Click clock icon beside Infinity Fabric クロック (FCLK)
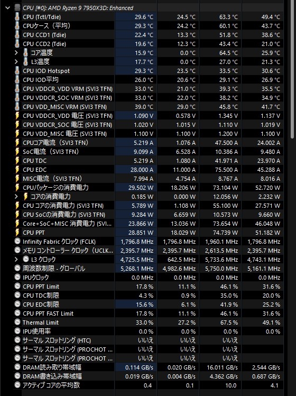The height and width of the screenshot is (396, 296). click(17, 242)
